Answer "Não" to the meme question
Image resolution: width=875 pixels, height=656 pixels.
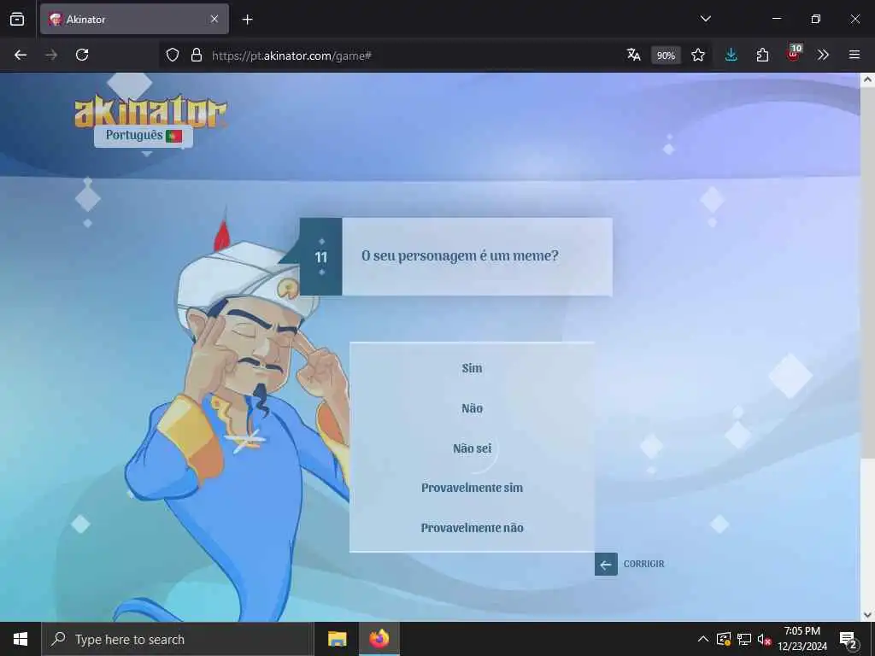(x=472, y=408)
